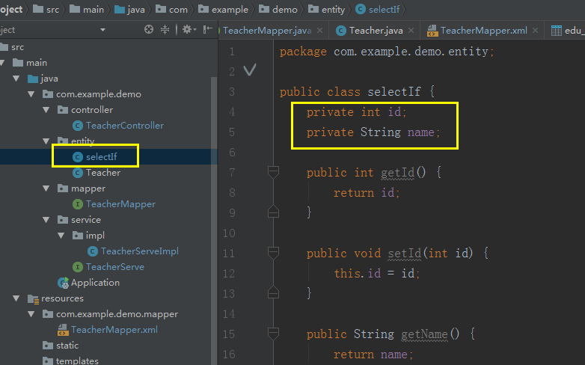585x365 pixels.
Task: Collapse the entity package
Action: [x=46, y=141]
